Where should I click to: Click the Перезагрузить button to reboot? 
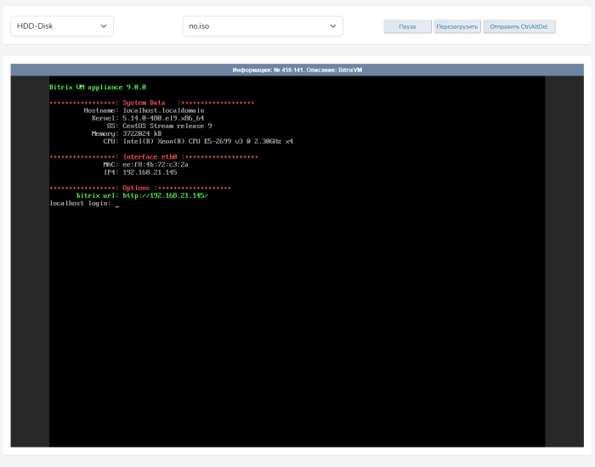tap(457, 26)
